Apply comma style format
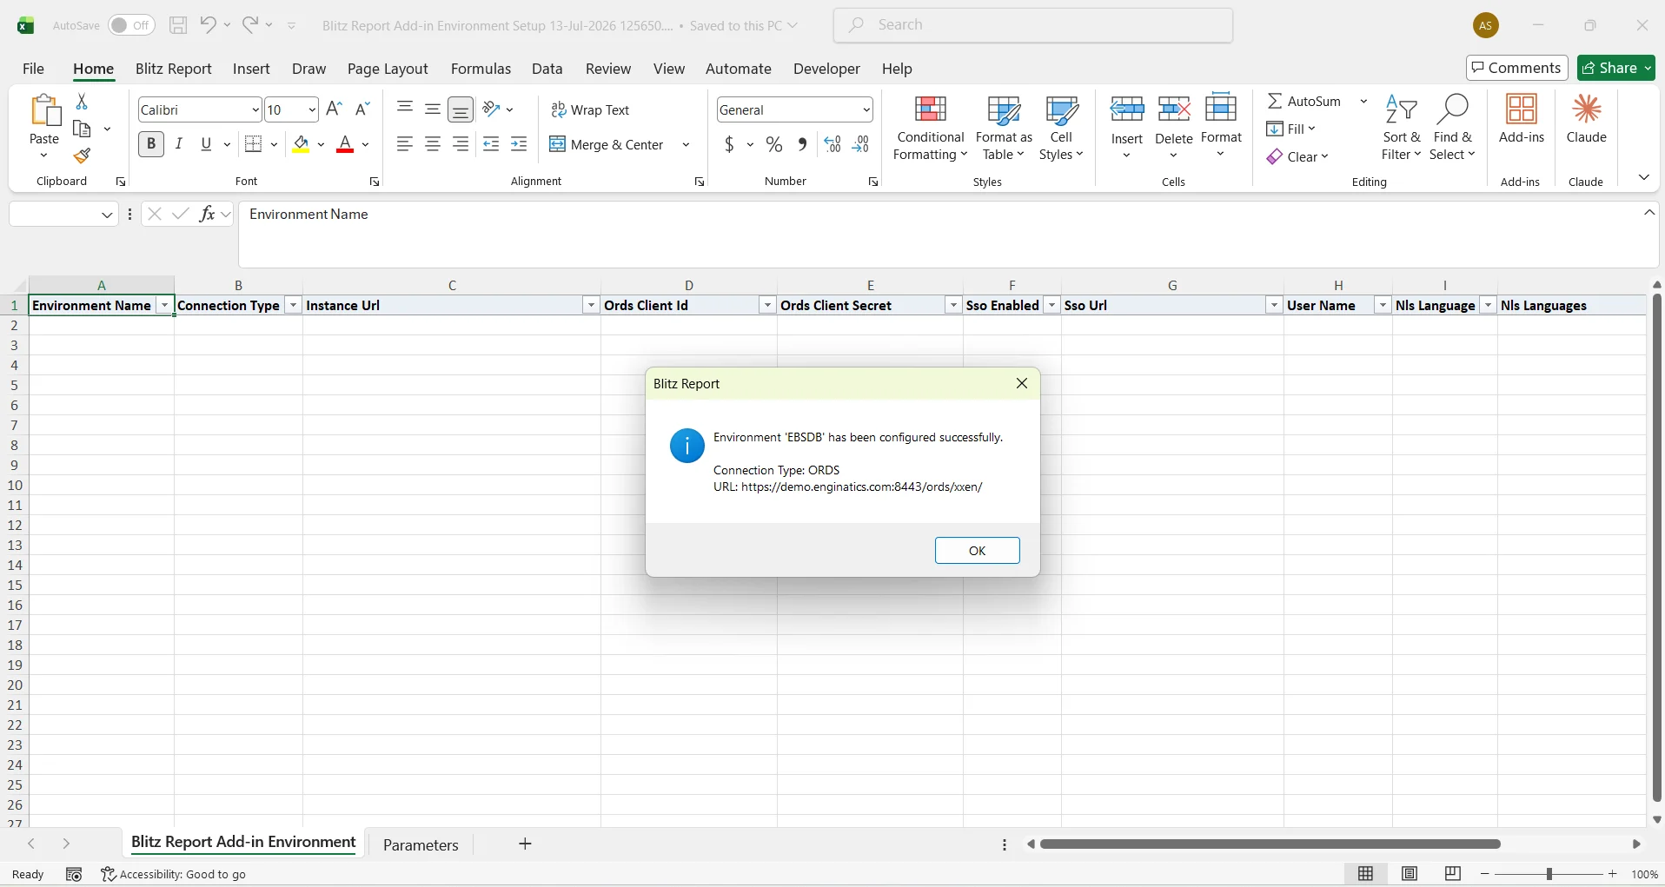This screenshot has height=887, width=1665. click(x=802, y=144)
